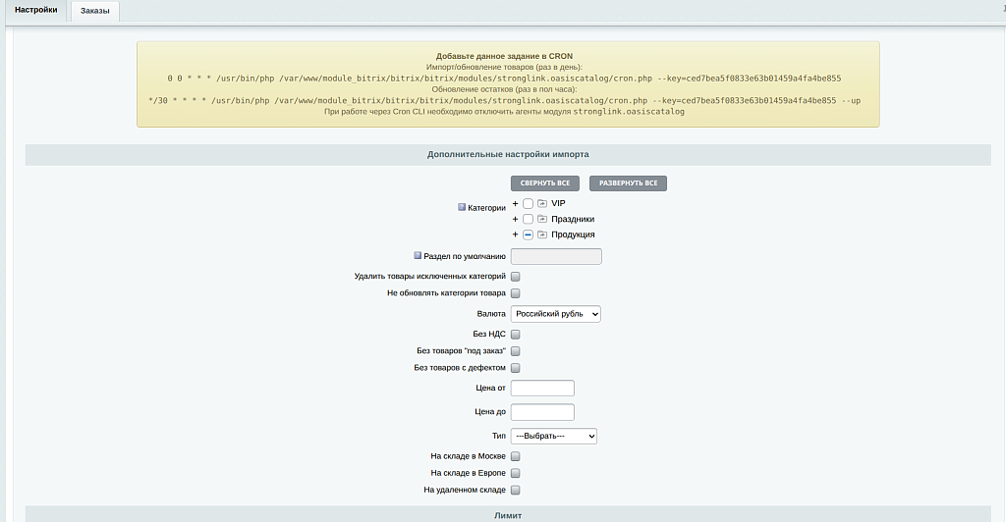Expand the Продукция category tree node
1006x522 pixels.
[515, 235]
